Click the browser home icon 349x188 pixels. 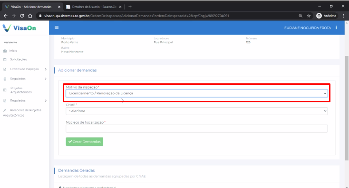point(30,16)
